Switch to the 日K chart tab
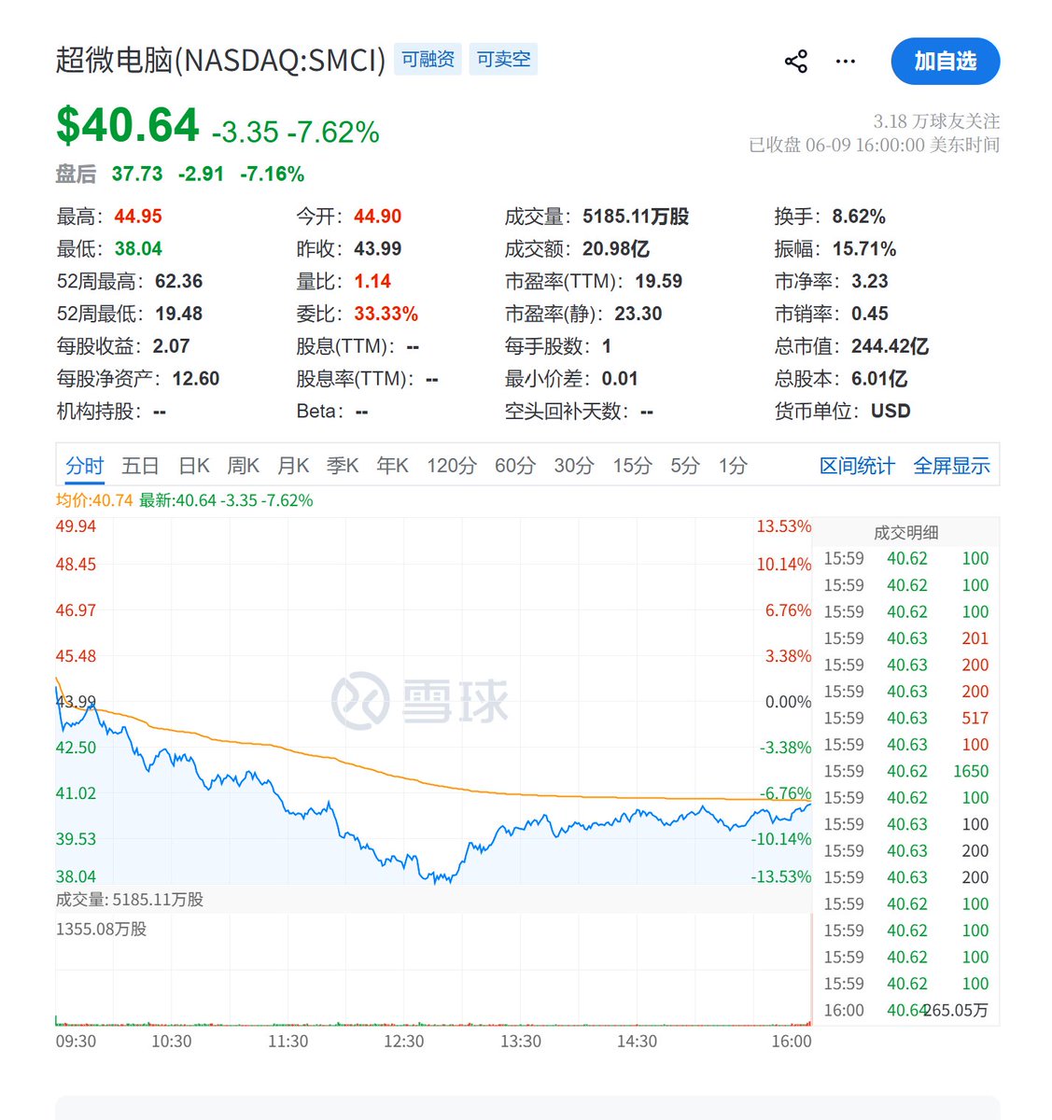The height and width of the screenshot is (1120, 1052). pos(194,466)
